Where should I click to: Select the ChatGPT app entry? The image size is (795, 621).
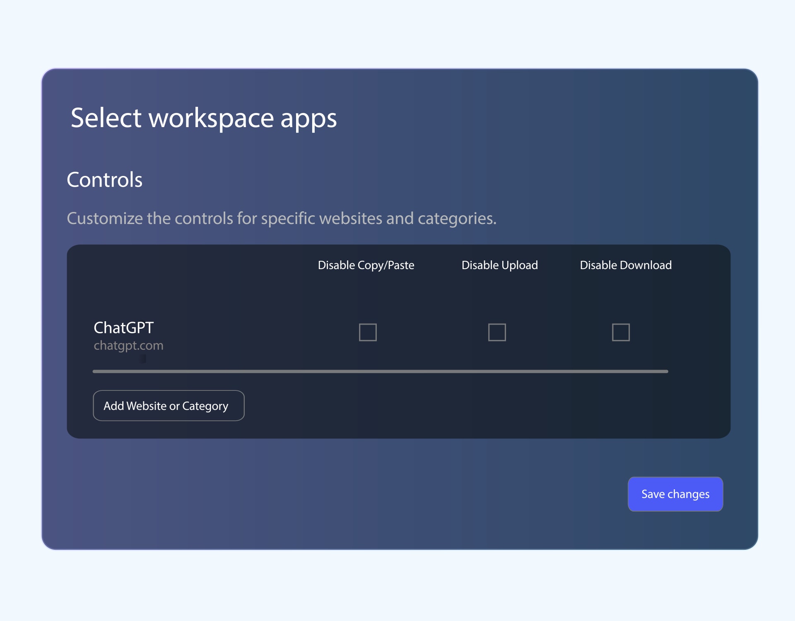pyautogui.click(x=123, y=327)
